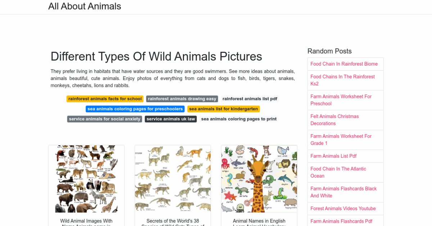Open 'Food Chains In The Rainforest Ks2' post

click(x=342, y=80)
